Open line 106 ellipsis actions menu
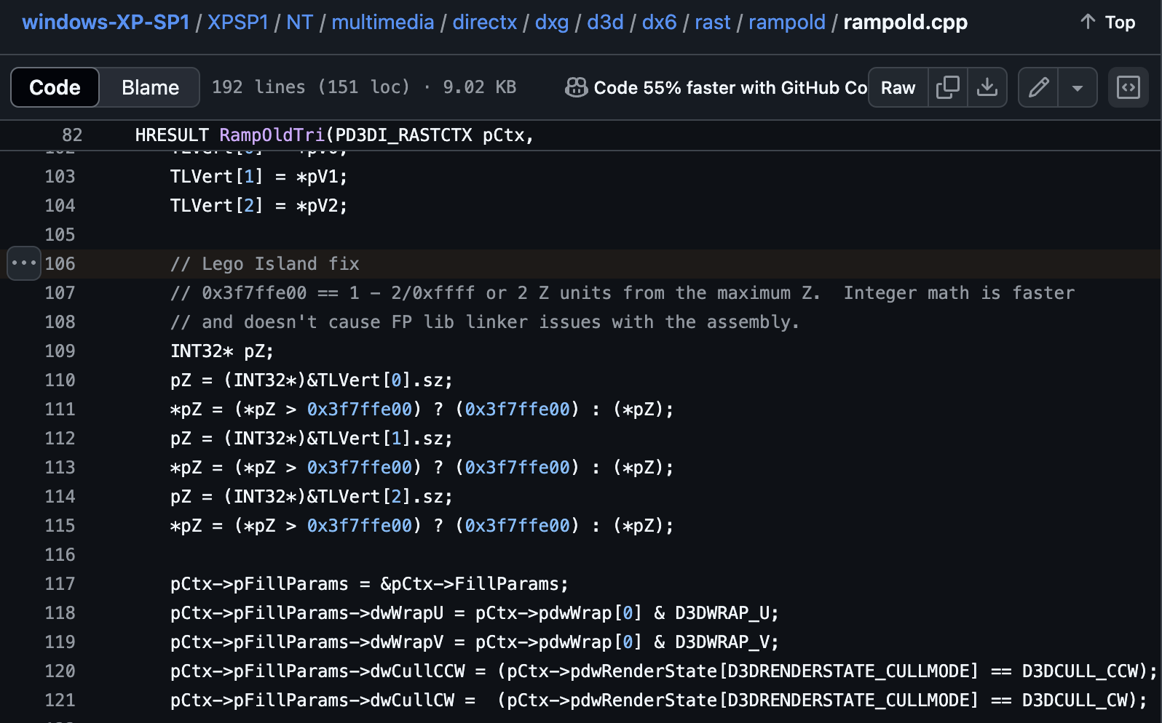This screenshot has width=1162, height=723. point(24,263)
